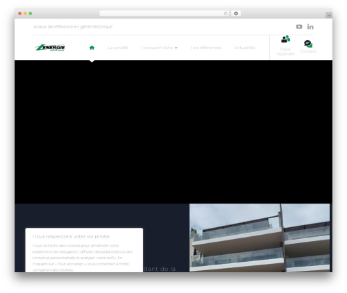
Task: Open the YouTube channel icon
Action: coord(299,27)
